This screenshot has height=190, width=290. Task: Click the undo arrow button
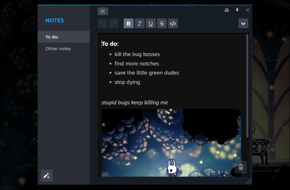pyautogui.click(x=103, y=24)
